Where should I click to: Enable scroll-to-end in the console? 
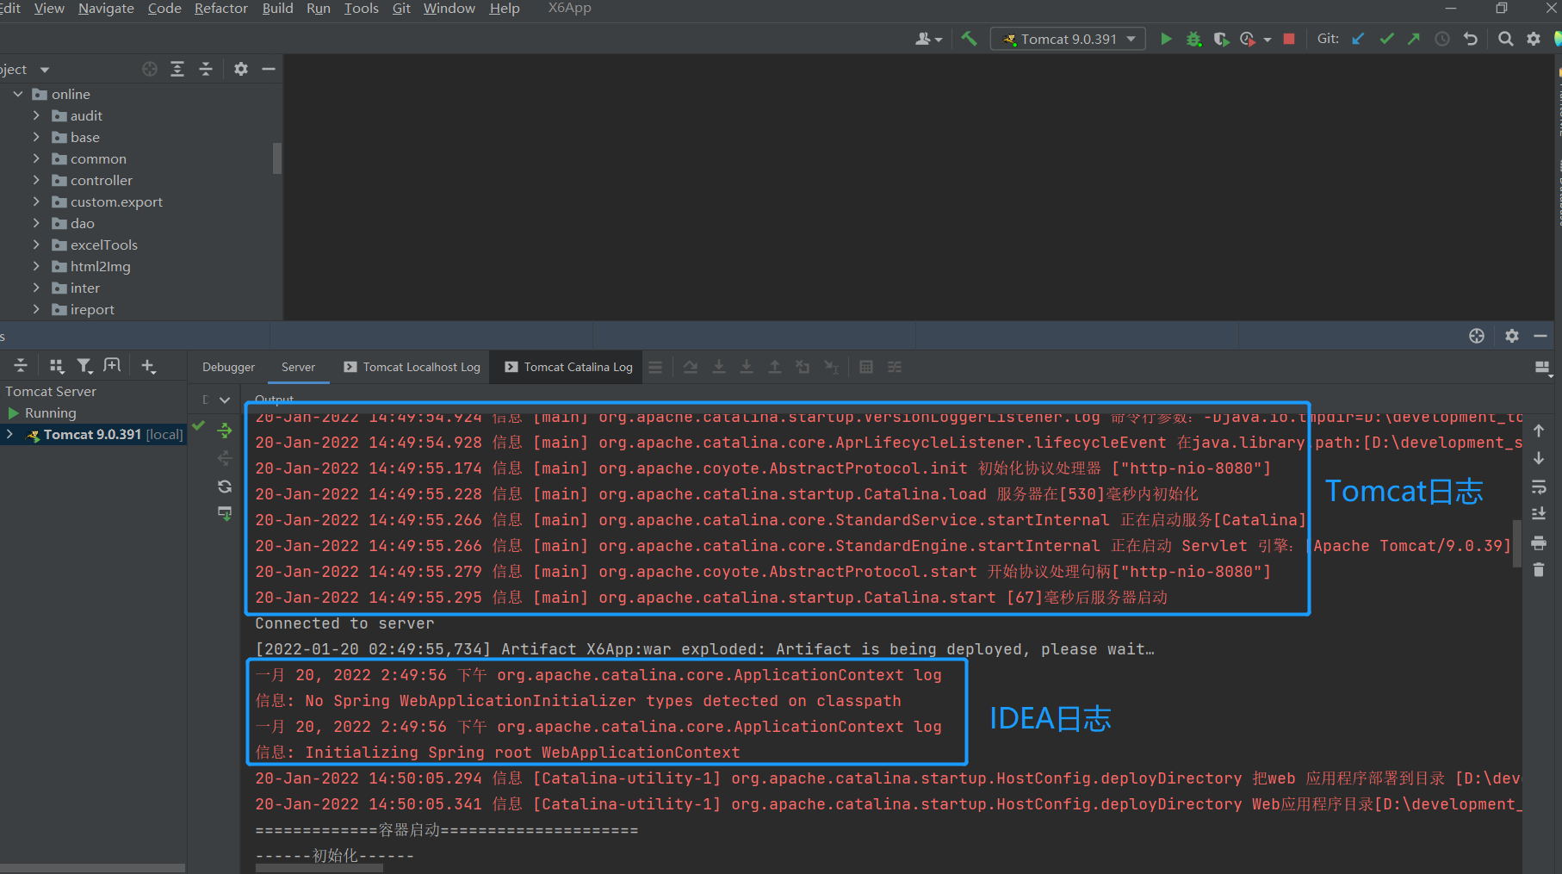1540,513
